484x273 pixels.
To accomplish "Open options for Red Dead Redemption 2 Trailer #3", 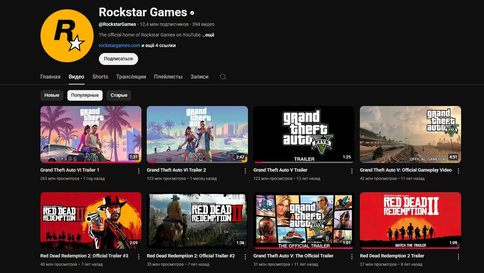I will tap(139, 257).
